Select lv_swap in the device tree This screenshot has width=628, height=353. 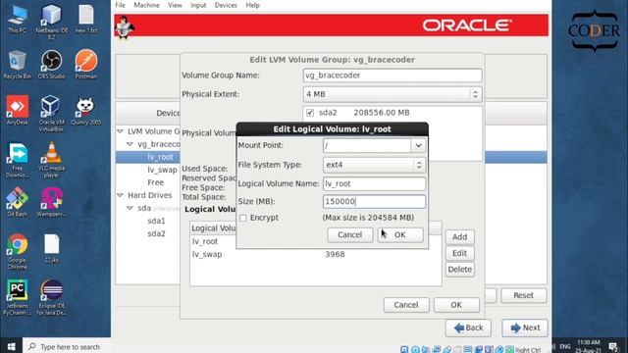(x=162, y=170)
